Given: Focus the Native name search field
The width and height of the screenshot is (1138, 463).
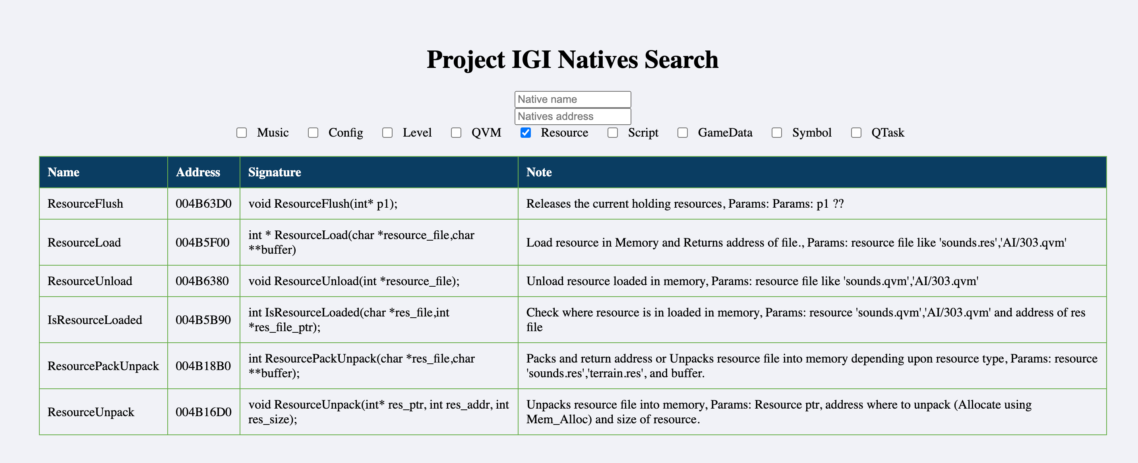Looking at the screenshot, I should (x=572, y=99).
